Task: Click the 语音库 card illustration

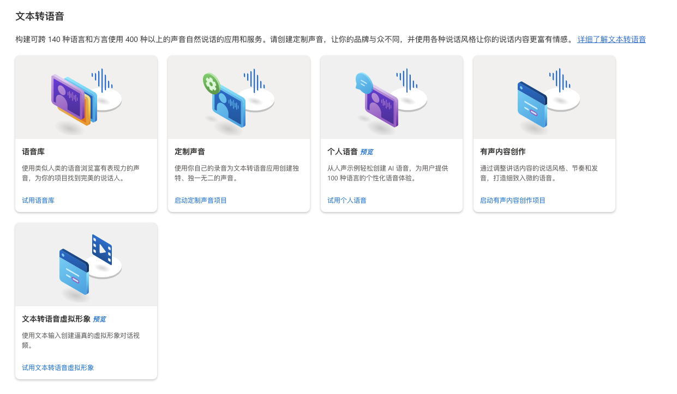Action: (x=86, y=97)
